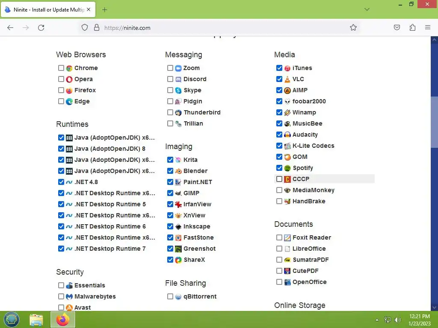Select the Ninite browser tab
This screenshot has width=438, height=328.
[x=48, y=9]
